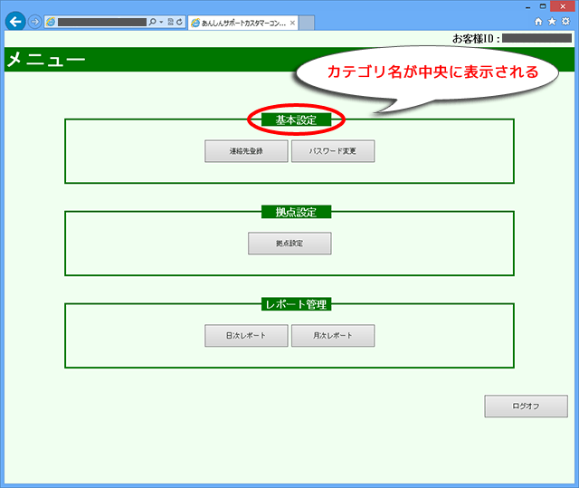Open the 月次レポート button
Viewport: 579px width, 488px height.
333,336
